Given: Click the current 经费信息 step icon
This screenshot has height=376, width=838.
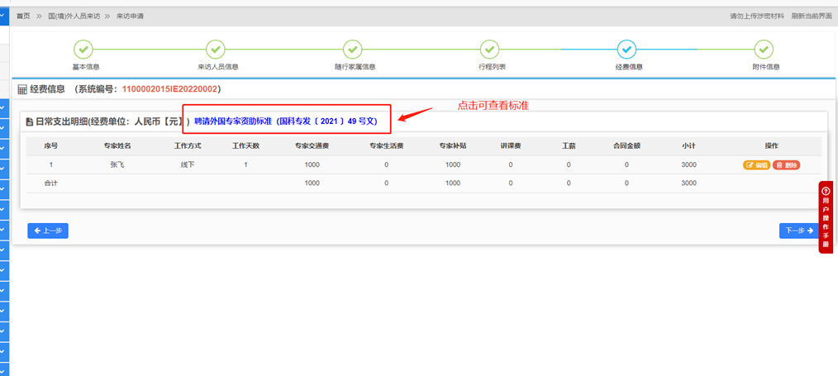Looking at the screenshot, I should 626,50.
